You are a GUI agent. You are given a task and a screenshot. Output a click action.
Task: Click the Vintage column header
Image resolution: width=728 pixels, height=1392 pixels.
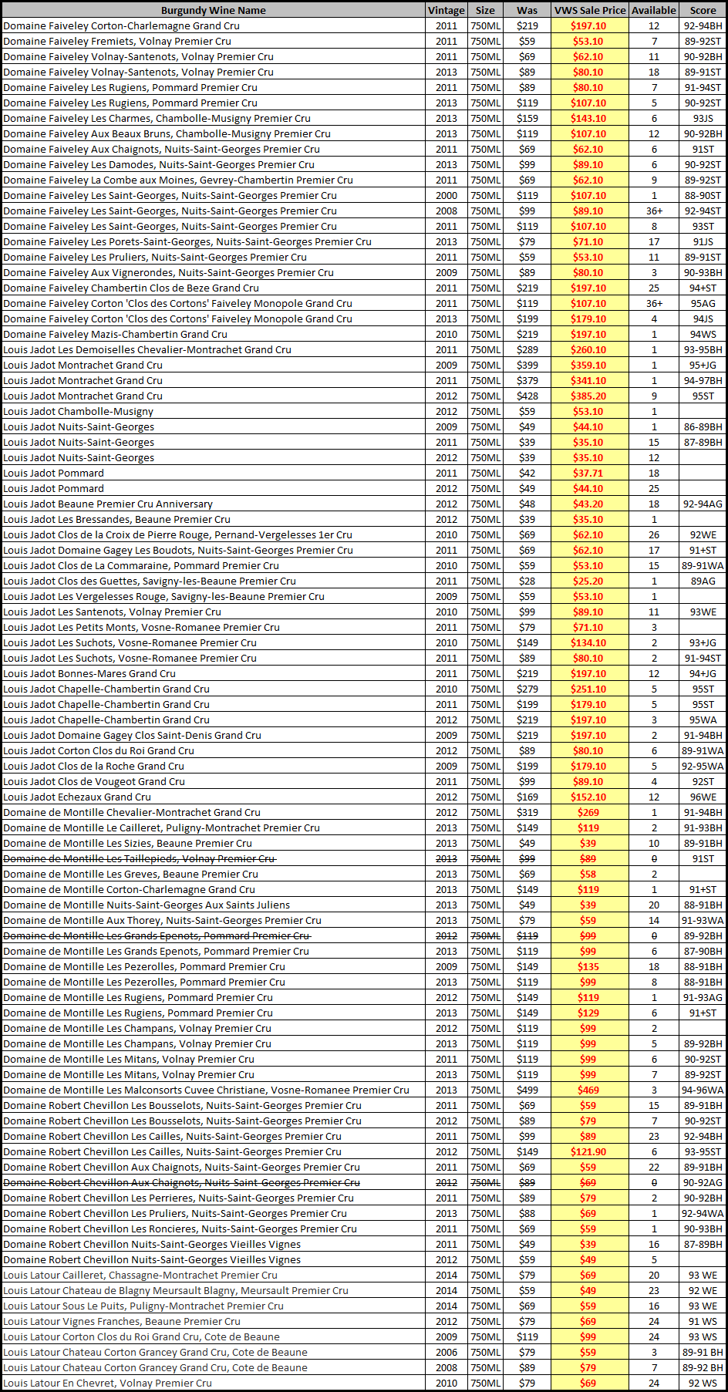(447, 11)
